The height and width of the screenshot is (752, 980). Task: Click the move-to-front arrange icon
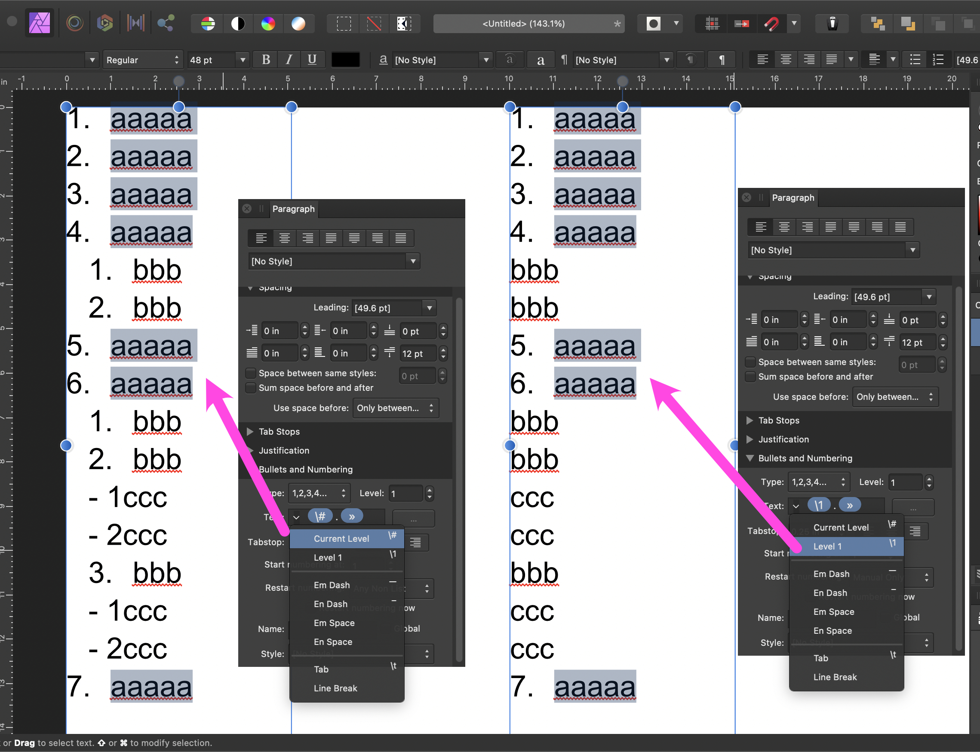pos(877,24)
